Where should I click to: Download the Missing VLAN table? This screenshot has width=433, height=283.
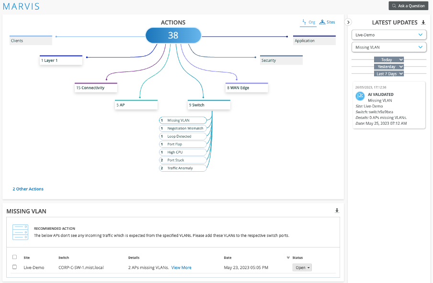(337, 211)
